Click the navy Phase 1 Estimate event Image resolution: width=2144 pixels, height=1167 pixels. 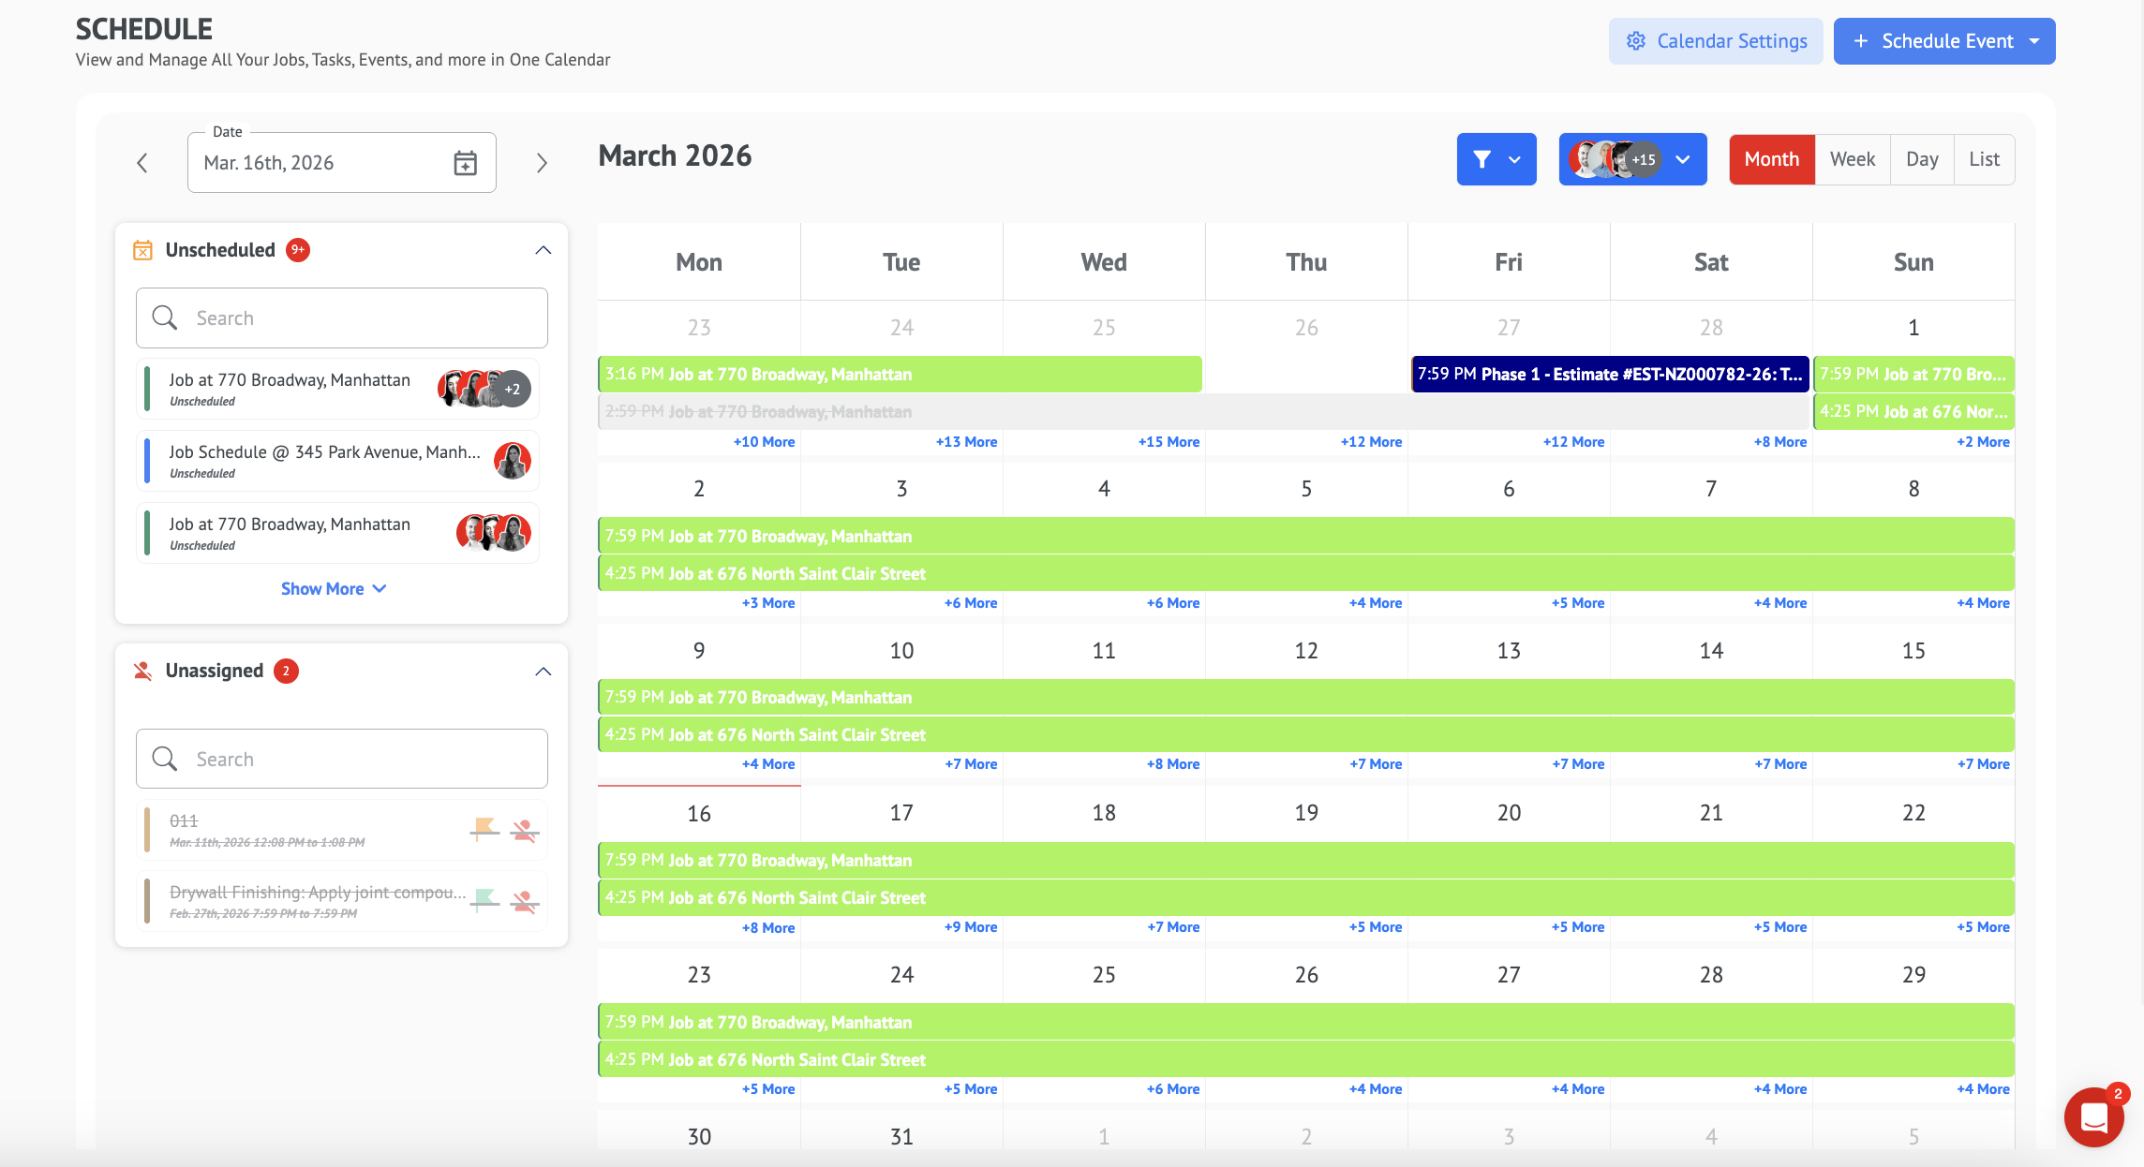pos(1609,374)
